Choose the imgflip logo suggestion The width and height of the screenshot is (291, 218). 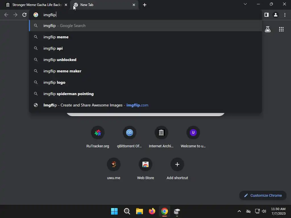coord(145,82)
